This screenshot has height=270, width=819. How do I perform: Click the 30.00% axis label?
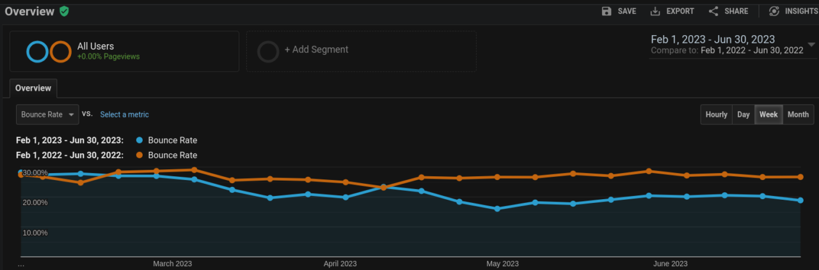pyautogui.click(x=35, y=172)
